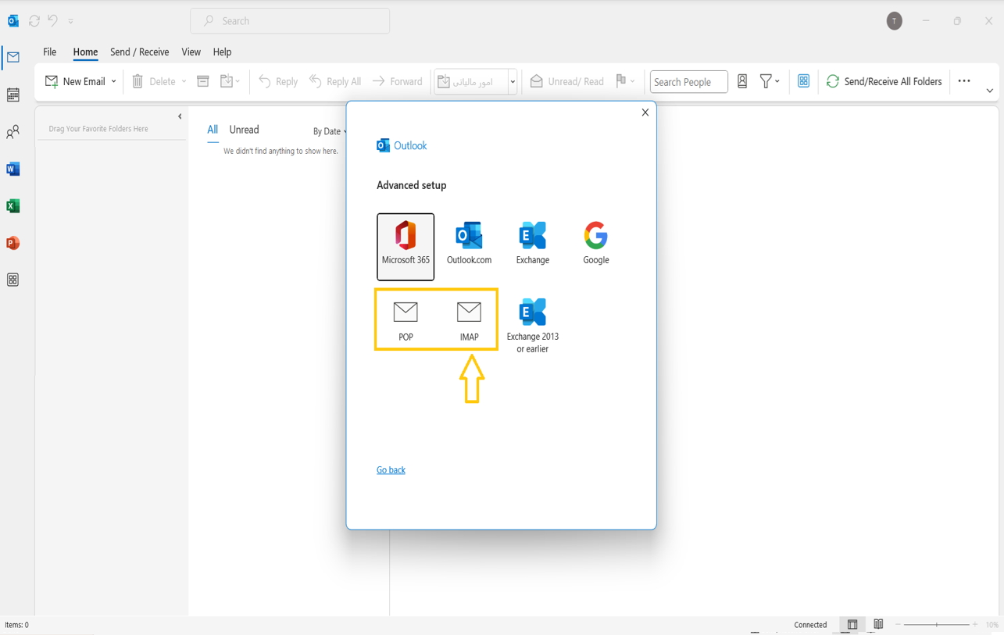The height and width of the screenshot is (635, 1004).
Task: Click the Undo icon in title bar
Action: 53,21
